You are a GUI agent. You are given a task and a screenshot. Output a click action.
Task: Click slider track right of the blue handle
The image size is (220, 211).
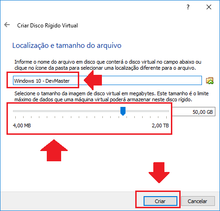point(147,111)
